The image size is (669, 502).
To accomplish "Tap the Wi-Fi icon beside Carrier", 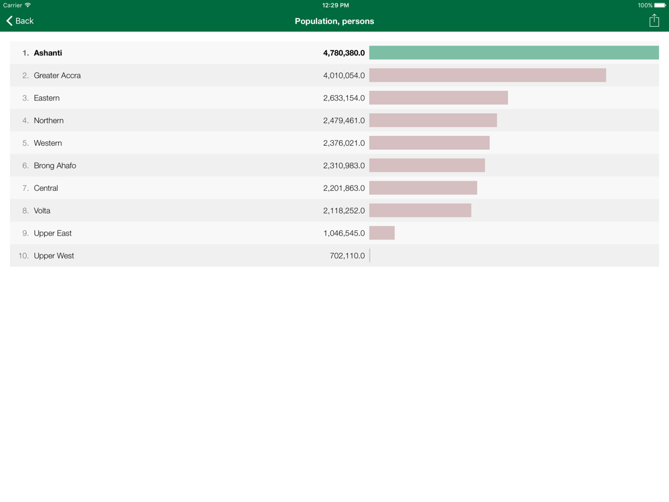I will click(28, 5).
